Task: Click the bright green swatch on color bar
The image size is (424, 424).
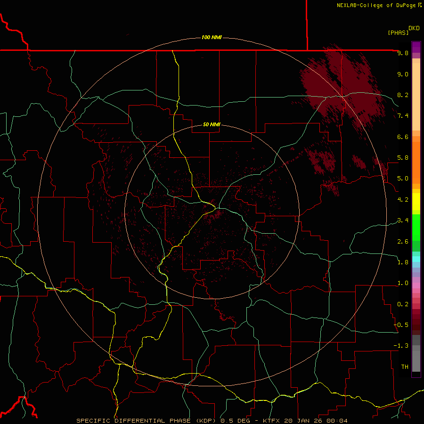Action: [x=416, y=227]
